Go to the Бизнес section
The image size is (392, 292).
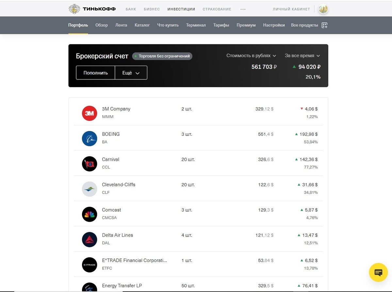tap(152, 9)
